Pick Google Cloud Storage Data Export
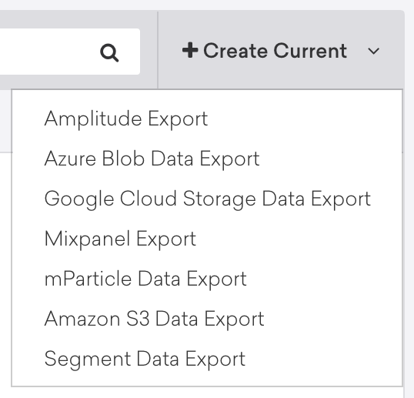The height and width of the screenshot is (398, 414). (208, 199)
